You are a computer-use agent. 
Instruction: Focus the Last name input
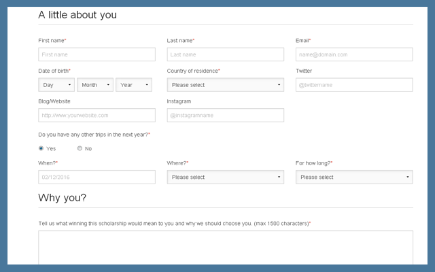point(225,54)
